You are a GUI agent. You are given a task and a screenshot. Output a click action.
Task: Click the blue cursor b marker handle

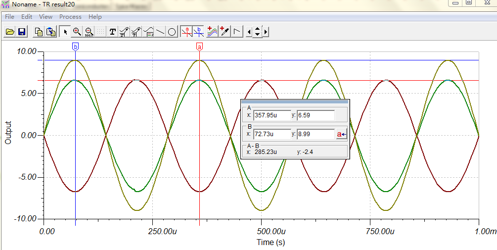[75, 47]
